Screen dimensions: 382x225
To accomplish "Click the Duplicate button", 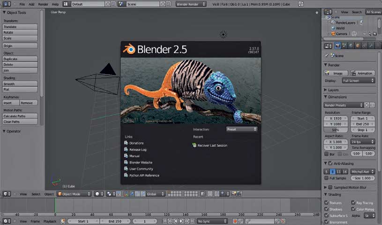I will [x=20, y=59].
